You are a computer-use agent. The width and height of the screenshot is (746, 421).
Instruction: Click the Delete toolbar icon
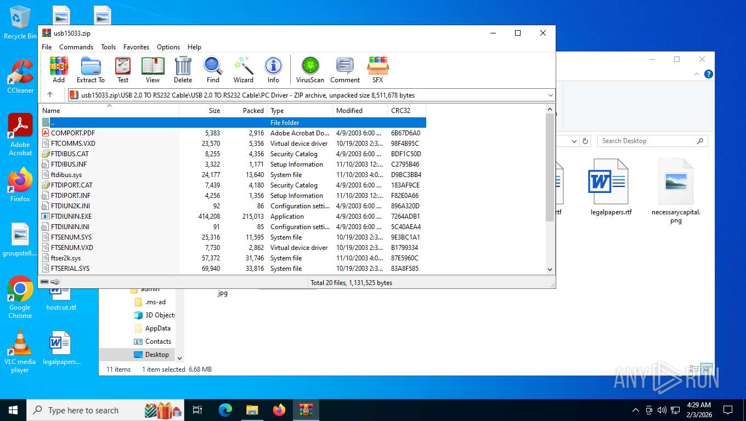183,70
